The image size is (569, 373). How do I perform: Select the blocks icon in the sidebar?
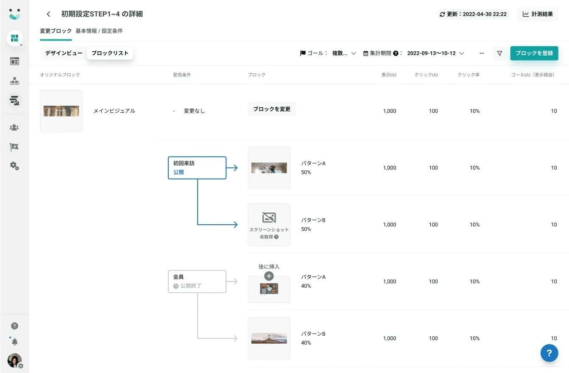(14, 38)
